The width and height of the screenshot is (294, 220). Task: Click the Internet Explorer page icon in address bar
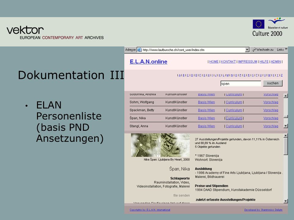[140, 50]
